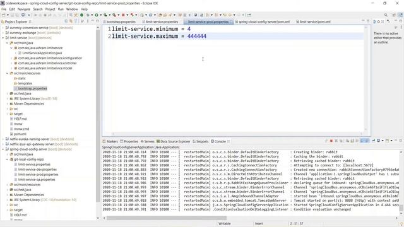Switch to the limit-service/pom.xml tab
This screenshot has height=227, width=404.
(313, 22)
